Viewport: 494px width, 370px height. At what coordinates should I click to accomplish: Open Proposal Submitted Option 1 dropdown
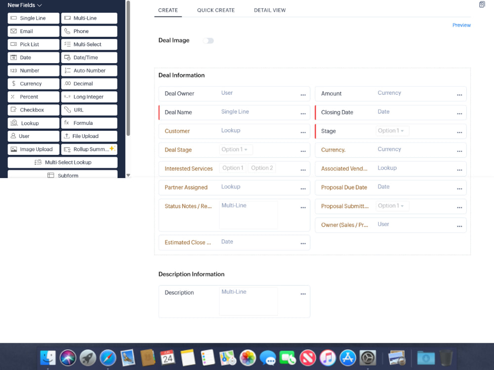pyautogui.click(x=392, y=206)
